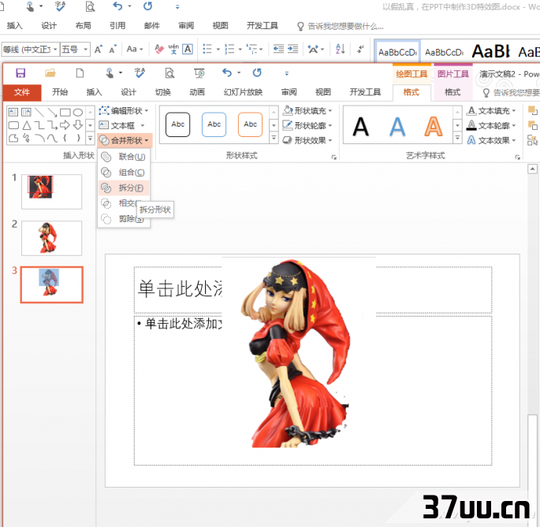
Task: Decrease indent in Word ribbon
Action: coord(278,49)
